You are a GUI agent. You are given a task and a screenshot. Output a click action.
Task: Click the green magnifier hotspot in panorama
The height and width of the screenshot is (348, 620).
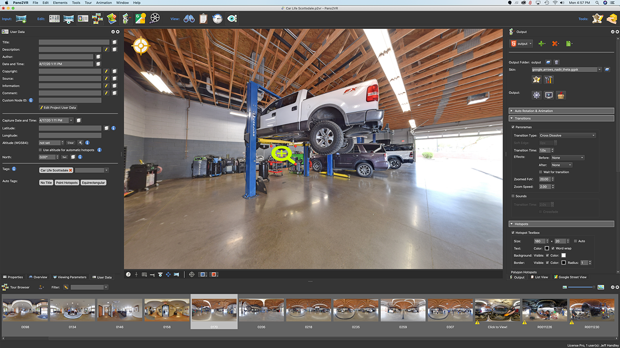(x=283, y=155)
